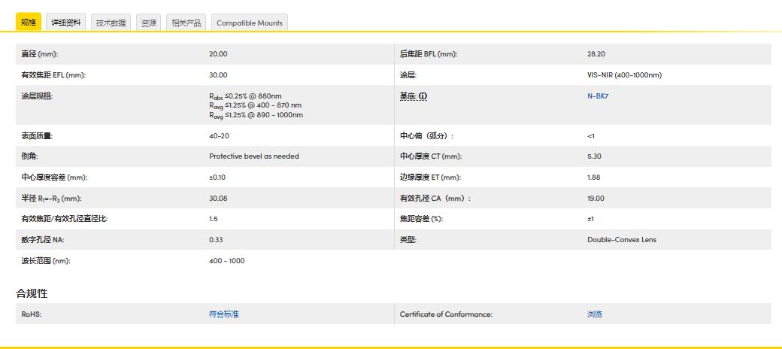Select the 技术数据 tab

111,23
